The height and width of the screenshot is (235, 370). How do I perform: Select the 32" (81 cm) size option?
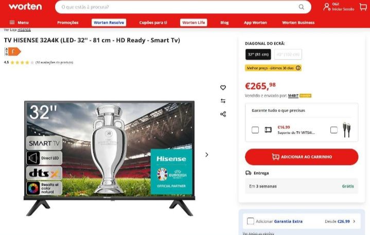258,55
